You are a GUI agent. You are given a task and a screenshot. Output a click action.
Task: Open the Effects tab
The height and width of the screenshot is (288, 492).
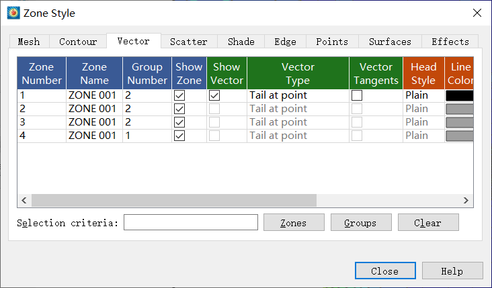click(450, 42)
